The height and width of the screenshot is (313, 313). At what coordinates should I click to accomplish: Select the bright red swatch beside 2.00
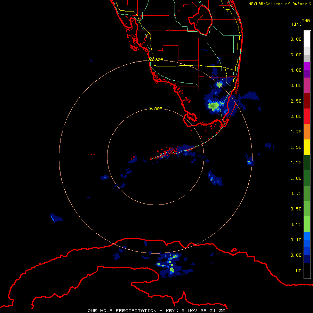pos(307,116)
